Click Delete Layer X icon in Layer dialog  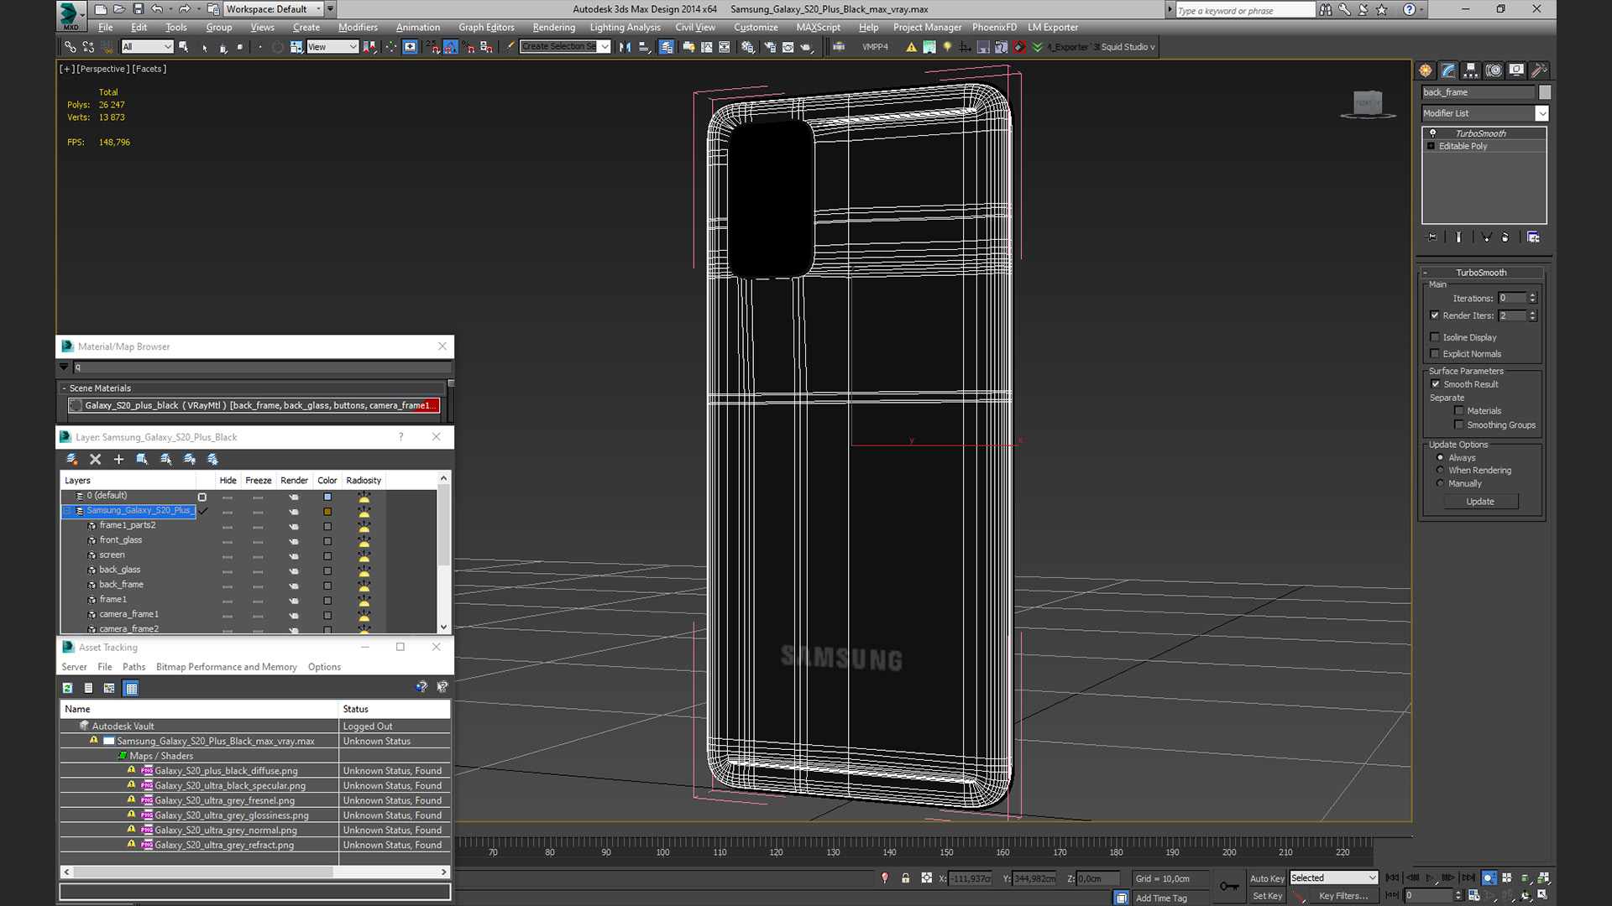pos(96,459)
